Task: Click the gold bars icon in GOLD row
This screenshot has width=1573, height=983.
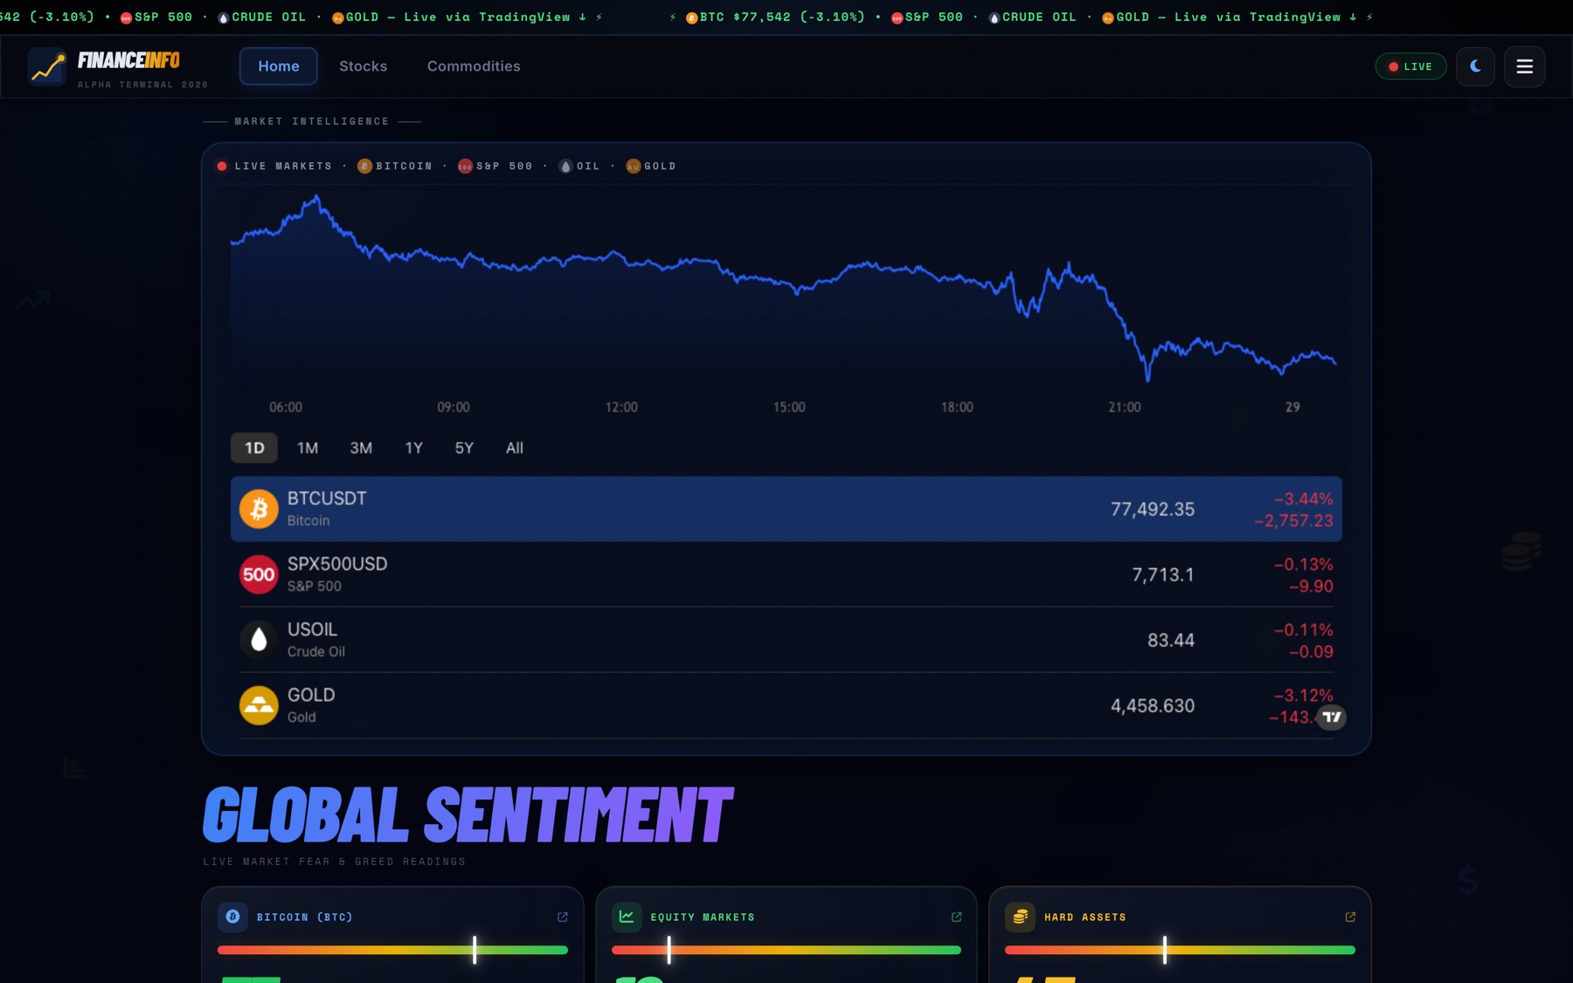Action: (259, 705)
